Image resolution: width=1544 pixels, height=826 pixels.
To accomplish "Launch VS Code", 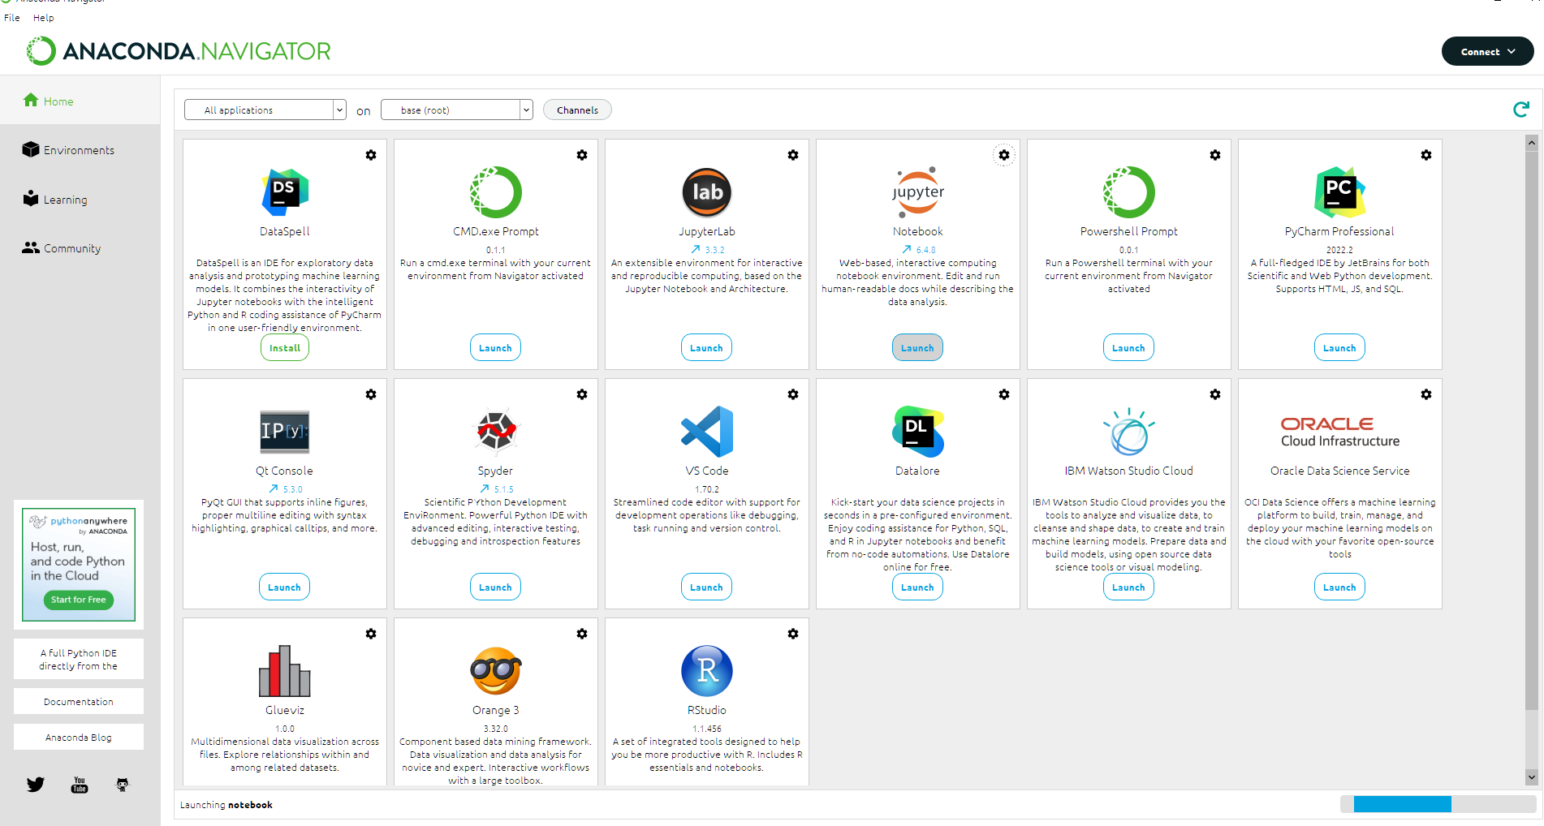I will click(x=707, y=587).
